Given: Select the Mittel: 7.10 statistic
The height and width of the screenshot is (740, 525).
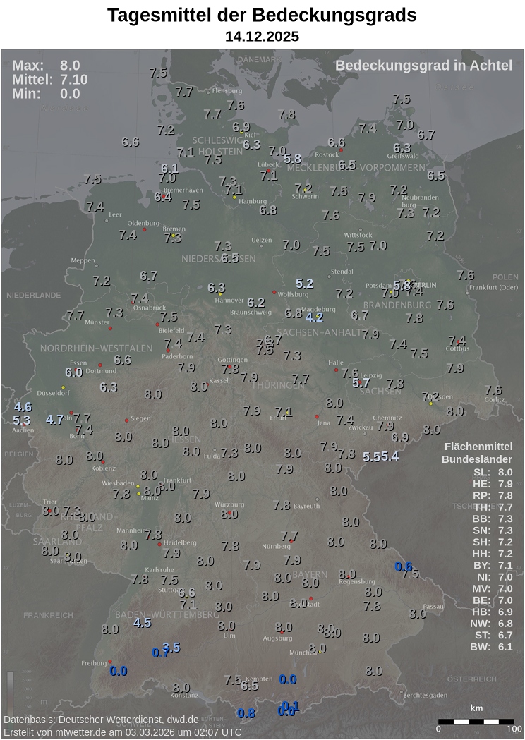Looking at the screenshot, I should pyautogui.click(x=50, y=80).
